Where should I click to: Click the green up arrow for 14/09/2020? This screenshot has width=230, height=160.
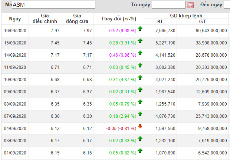pyautogui.click(x=140, y=53)
